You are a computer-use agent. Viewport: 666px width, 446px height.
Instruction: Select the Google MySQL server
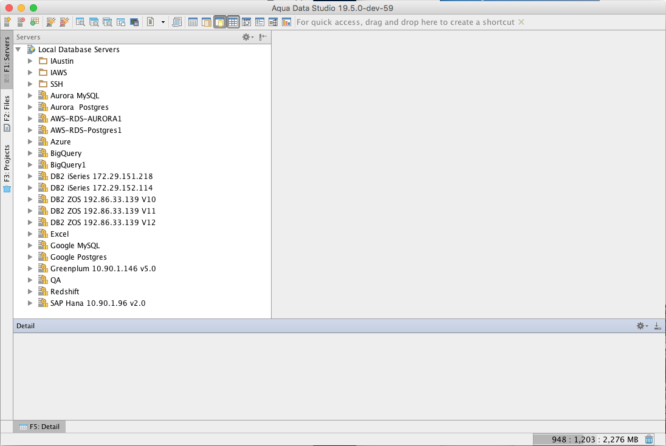75,246
